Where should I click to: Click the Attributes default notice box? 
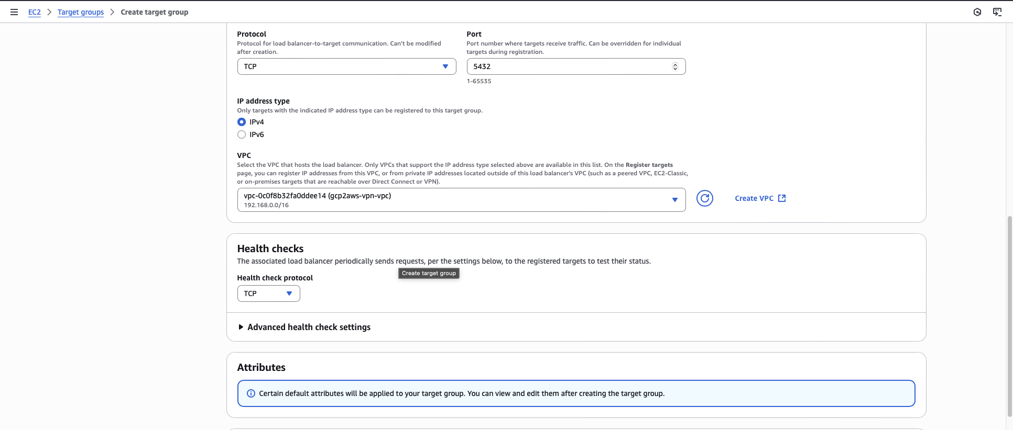576,393
